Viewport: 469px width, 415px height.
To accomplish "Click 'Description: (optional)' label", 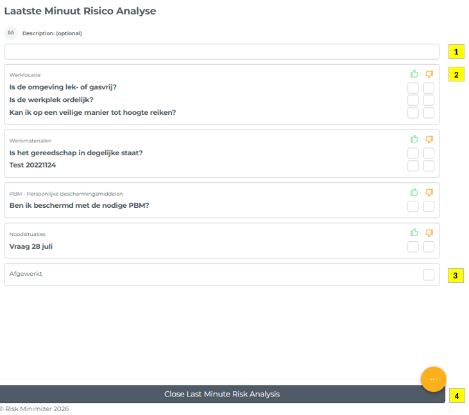I will pyautogui.click(x=52, y=33).
